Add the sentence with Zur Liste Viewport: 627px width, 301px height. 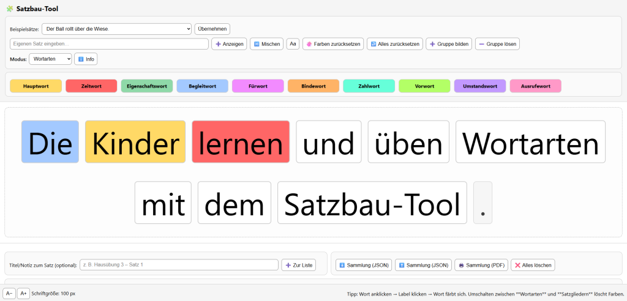click(x=299, y=265)
